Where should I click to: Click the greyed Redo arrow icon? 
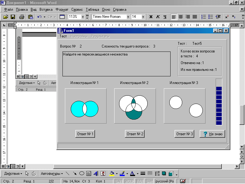pyautogui.click(x=50, y=17)
